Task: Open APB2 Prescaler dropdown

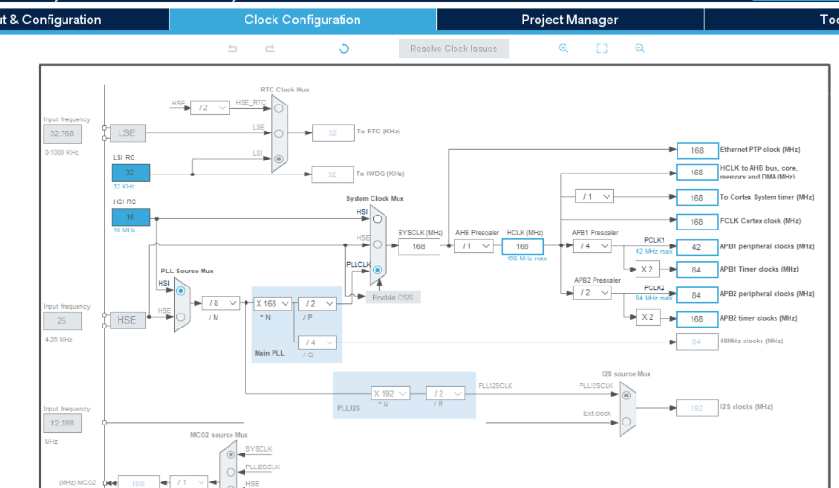Action: pos(593,293)
